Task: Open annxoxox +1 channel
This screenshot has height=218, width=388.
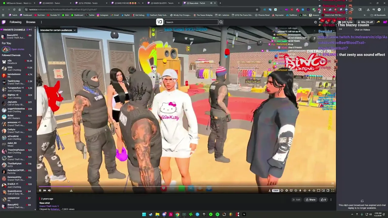Action: [x=17, y=124]
